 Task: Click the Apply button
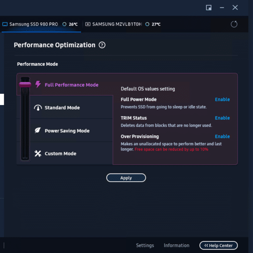pyautogui.click(x=126, y=178)
